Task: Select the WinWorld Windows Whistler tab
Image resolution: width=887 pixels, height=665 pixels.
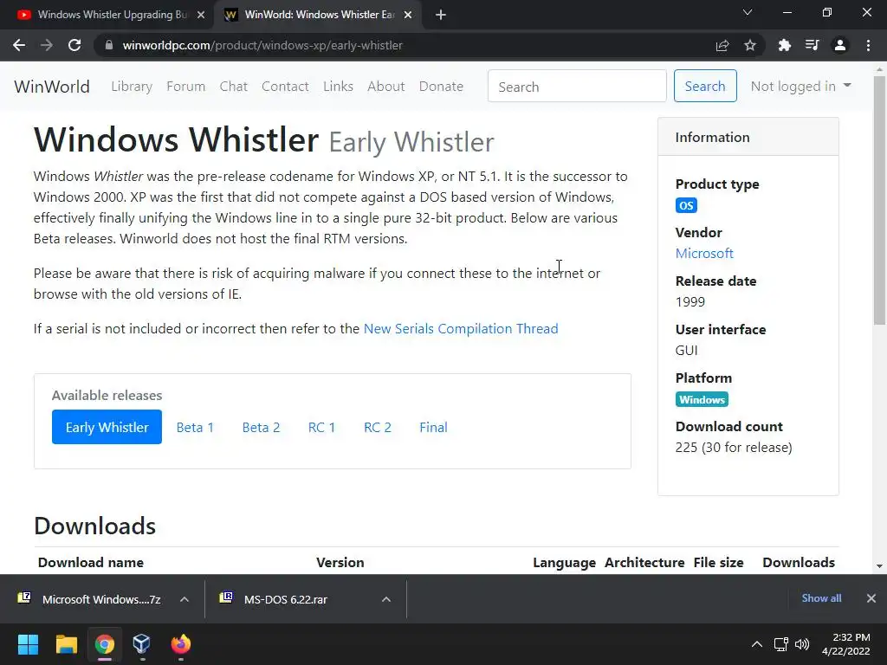Action: tap(317, 15)
